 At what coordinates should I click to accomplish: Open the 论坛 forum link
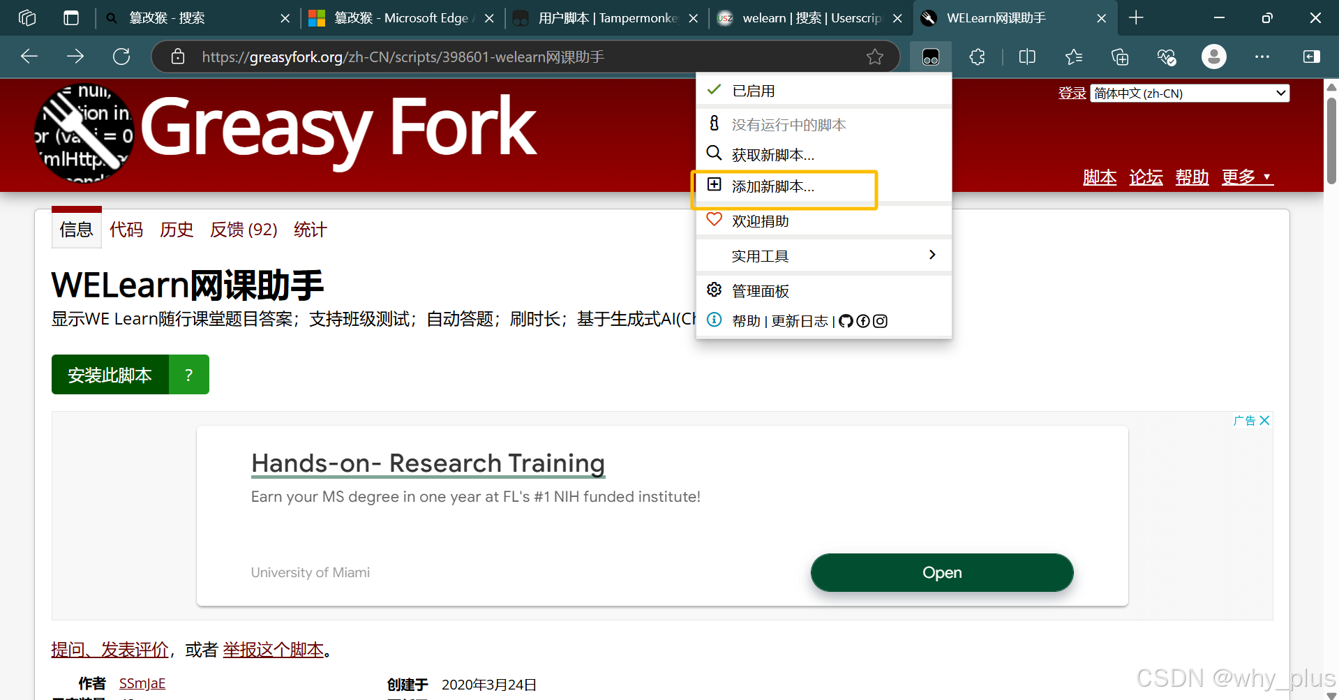1146,177
